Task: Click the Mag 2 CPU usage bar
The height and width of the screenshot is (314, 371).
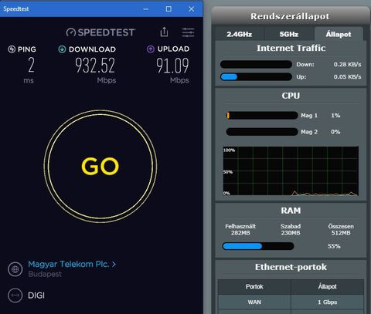Action: [x=262, y=132]
